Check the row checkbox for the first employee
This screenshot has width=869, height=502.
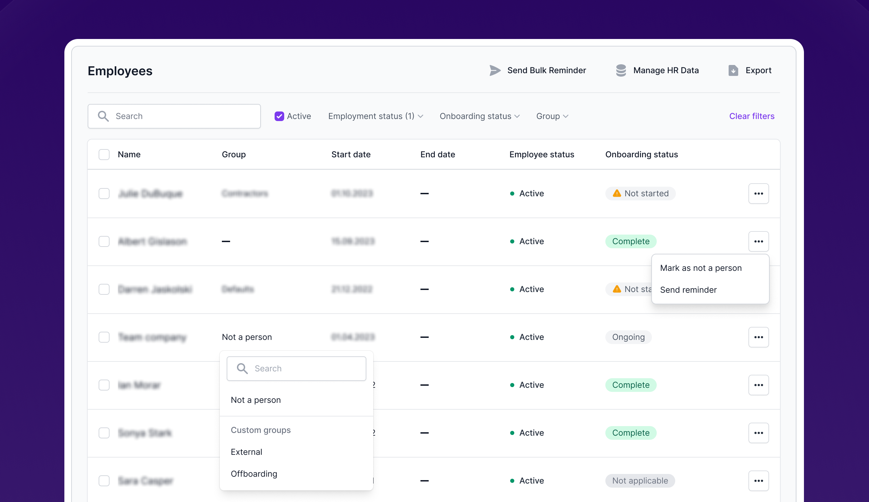[x=104, y=194]
